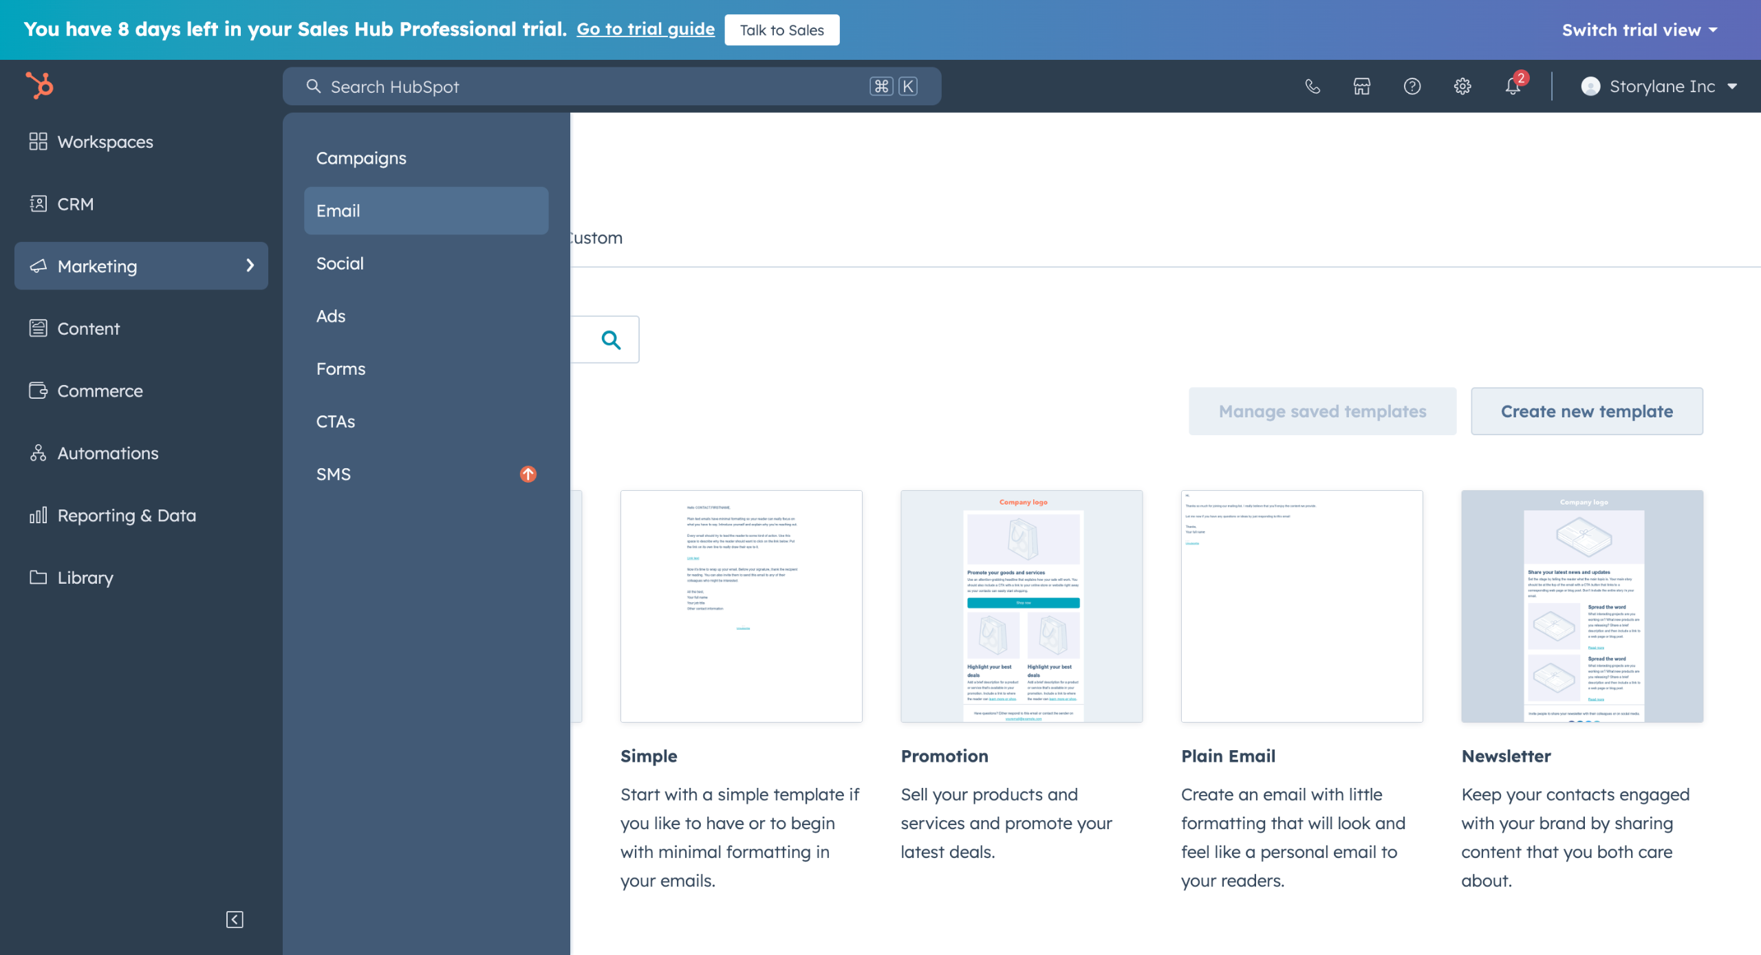The image size is (1761, 955).
Task: Select CTAs from the Marketing submenu
Action: [x=426, y=421]
